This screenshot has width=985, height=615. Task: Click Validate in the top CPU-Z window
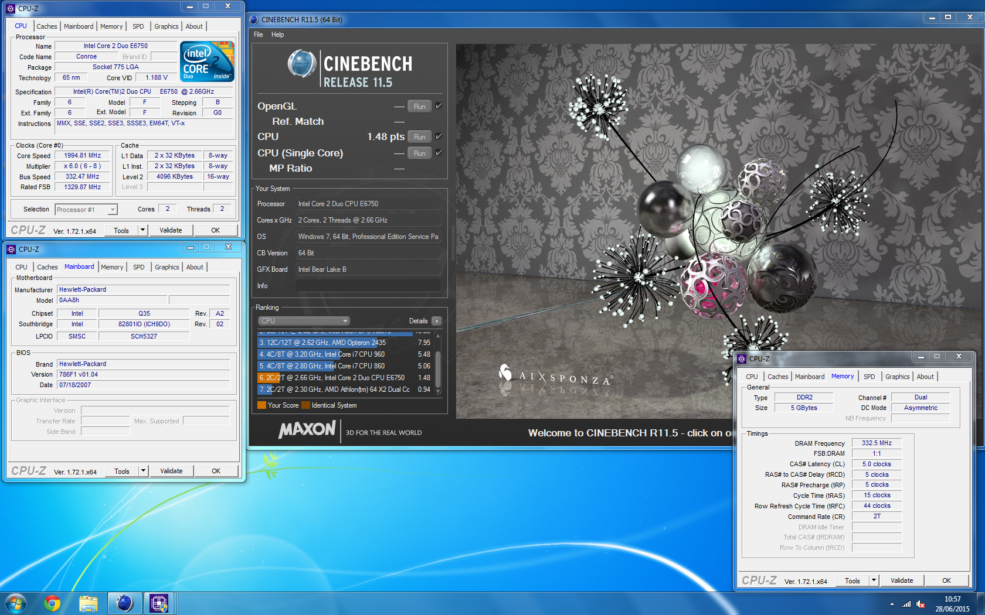[x=171, y=230]
